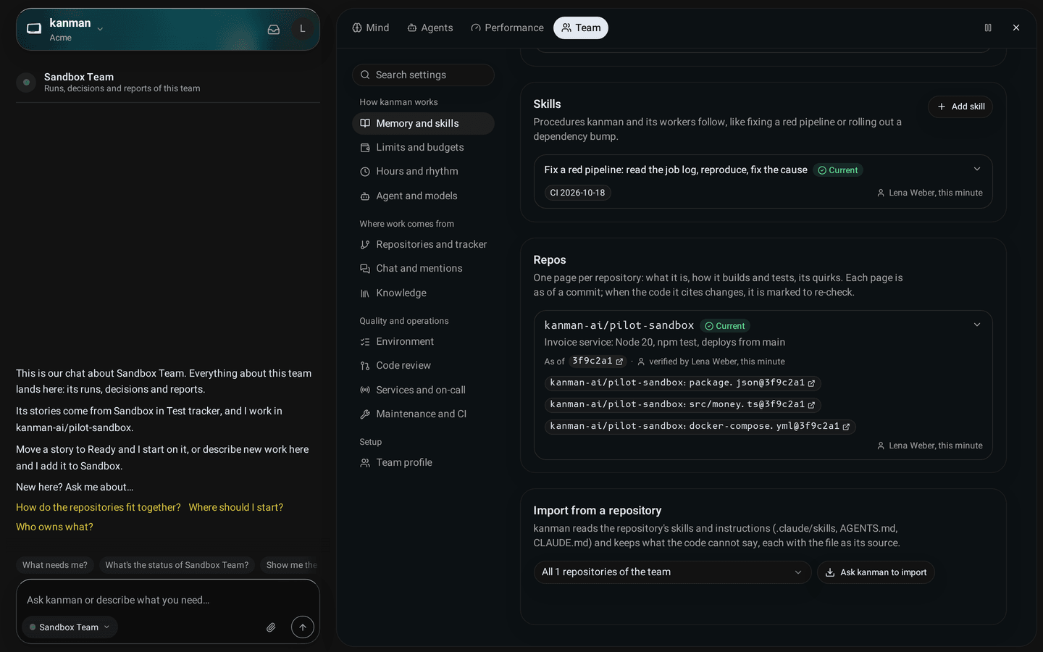Open Environment settings
Image resolution: width=1043 pixels, height=652 pixels.
[x=423, y=341]
